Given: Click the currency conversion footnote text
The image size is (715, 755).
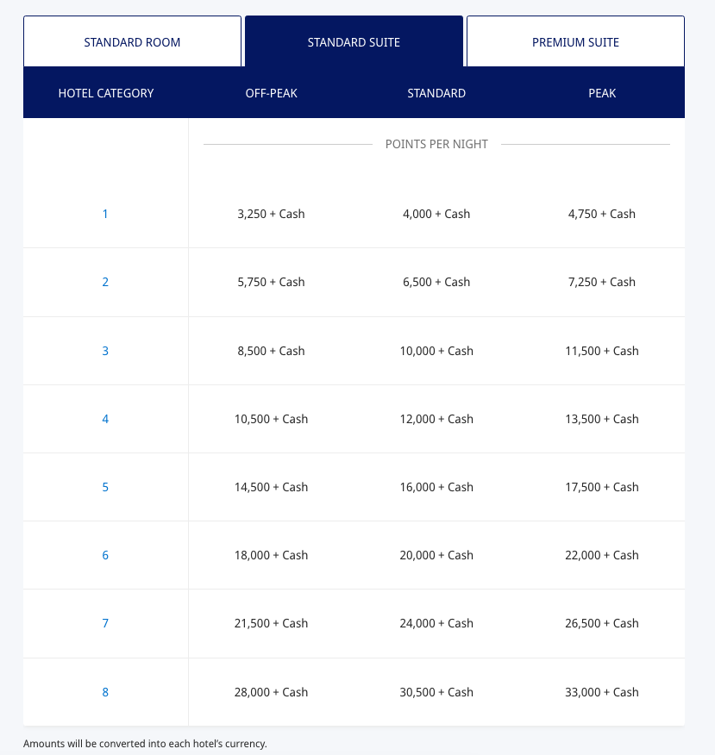Looking at the screenshot, I should pyautogui.click(x=145, y=744).
